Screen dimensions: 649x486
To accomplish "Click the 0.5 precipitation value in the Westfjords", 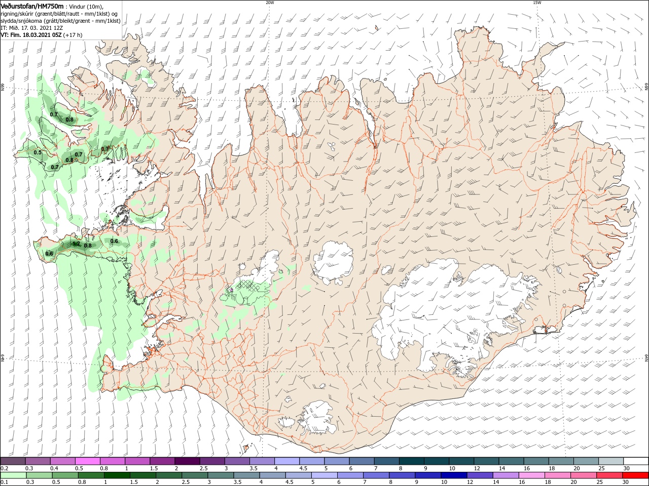I will 38,152.
